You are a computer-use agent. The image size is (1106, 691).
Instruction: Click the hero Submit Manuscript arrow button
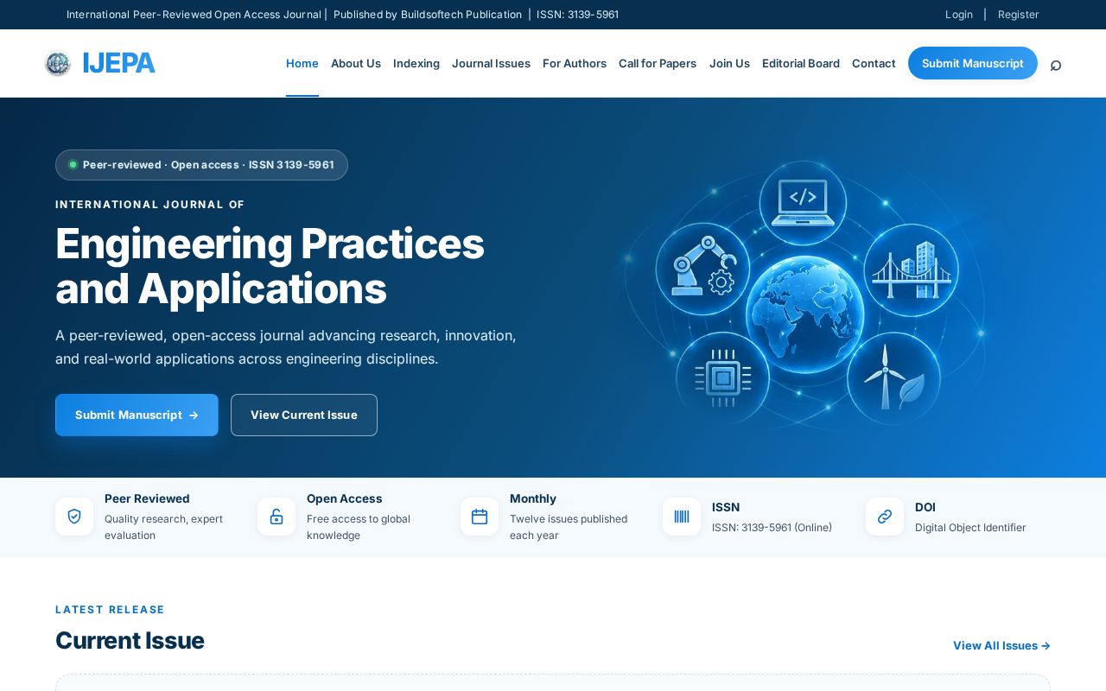(x=137, y=415)
